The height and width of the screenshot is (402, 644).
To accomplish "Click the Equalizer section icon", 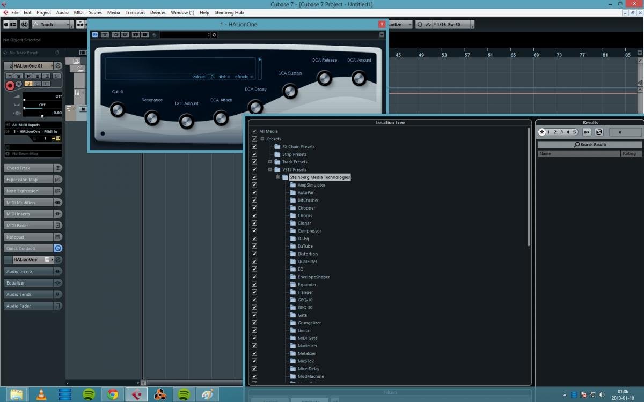I will point(58,282).
